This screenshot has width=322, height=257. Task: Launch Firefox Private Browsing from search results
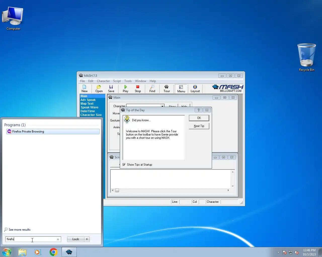[53, 132]
